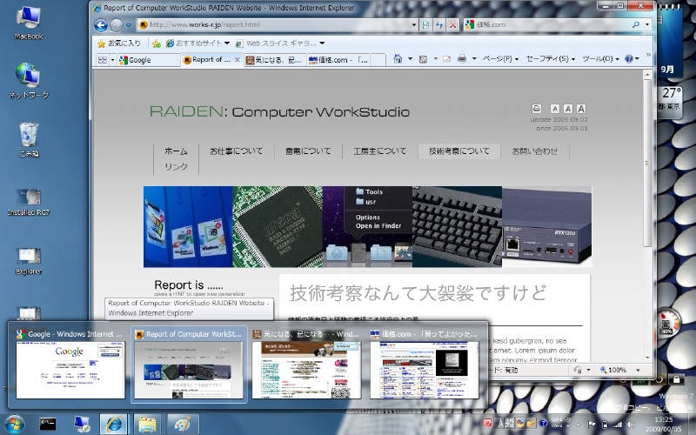Click the page print icon near font sizes
Screen dimensions: 696x435
(537, 108)
